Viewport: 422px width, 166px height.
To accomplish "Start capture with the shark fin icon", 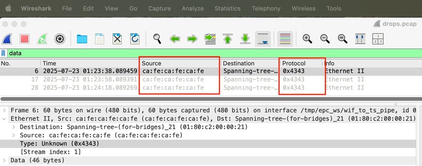I will (x=7, y=39).
